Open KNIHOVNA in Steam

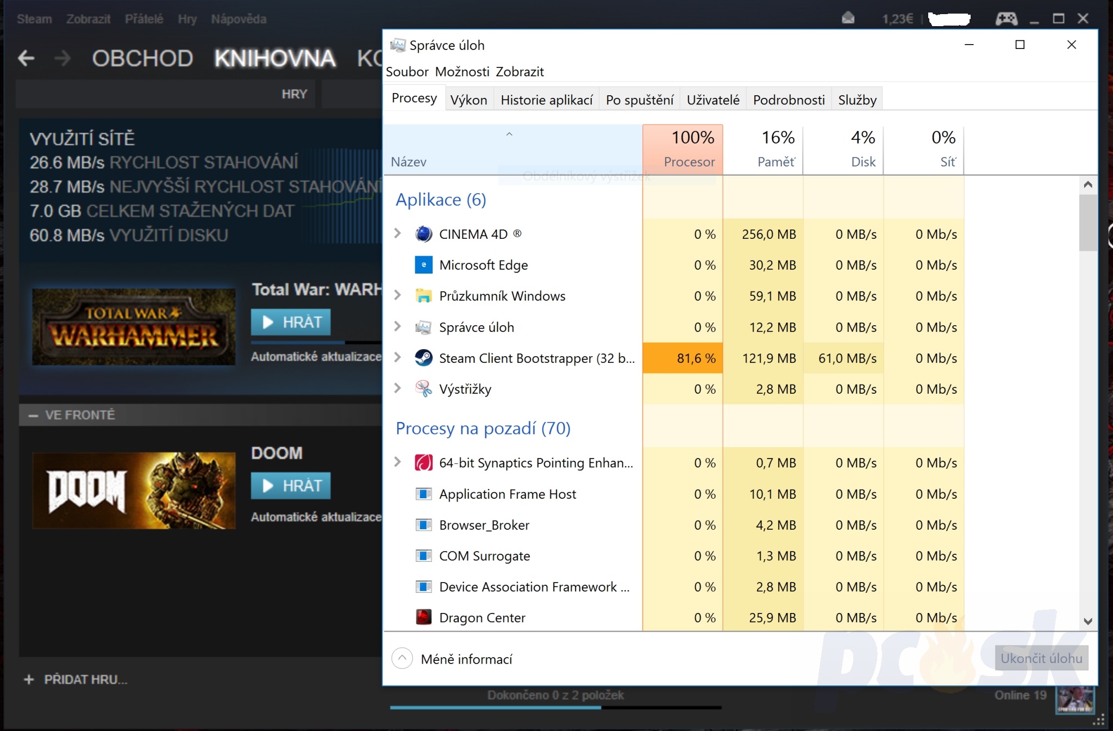[275, 58]
